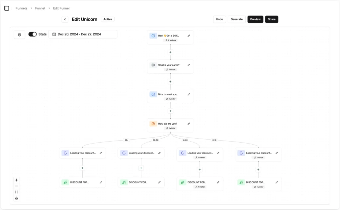The image size is (340, 210).
Task: Click the loader icon on the 50+ branch node
Action: 65,153
